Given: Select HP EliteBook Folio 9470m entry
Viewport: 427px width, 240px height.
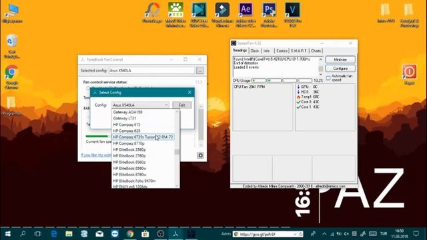Looking at the screenshot, I should point(143,181).
